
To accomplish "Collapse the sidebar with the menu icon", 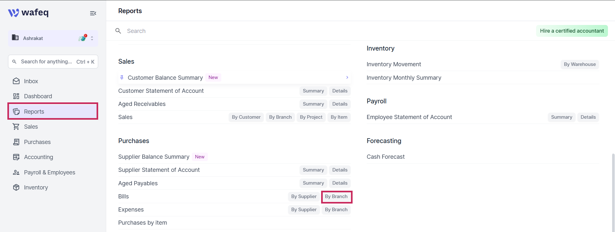I will tap(93, 13).
